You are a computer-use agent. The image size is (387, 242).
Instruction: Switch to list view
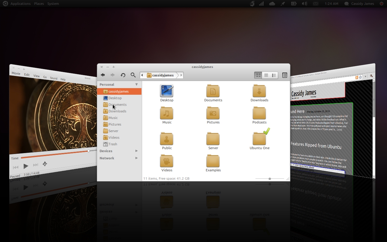266,75
